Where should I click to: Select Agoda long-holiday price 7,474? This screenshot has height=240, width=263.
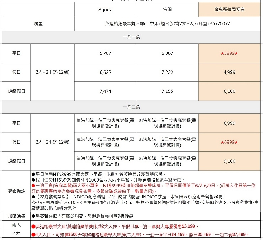(105, 91)
